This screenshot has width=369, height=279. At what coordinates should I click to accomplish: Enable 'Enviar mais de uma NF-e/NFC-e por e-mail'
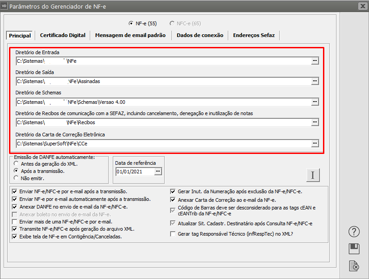pos(15,222)
